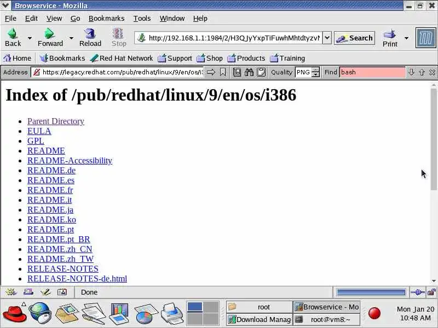Image resolution: width=438 pixels, height=328 pixels.
Task: Bookmark this page via ribbon icon
Action: click(x=223, y=72)
